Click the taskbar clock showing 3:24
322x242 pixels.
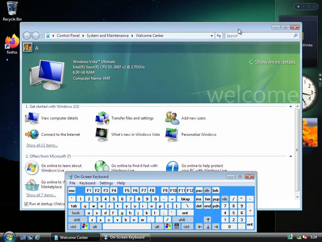coord(314,237)
